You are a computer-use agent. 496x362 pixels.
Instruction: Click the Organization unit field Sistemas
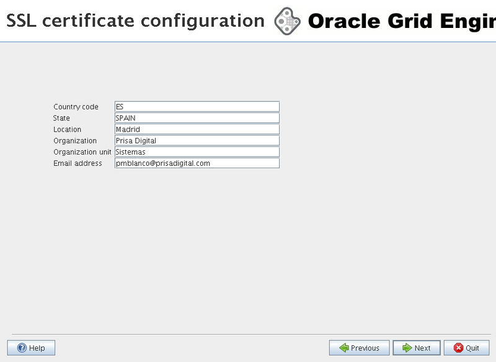point(197,152)
